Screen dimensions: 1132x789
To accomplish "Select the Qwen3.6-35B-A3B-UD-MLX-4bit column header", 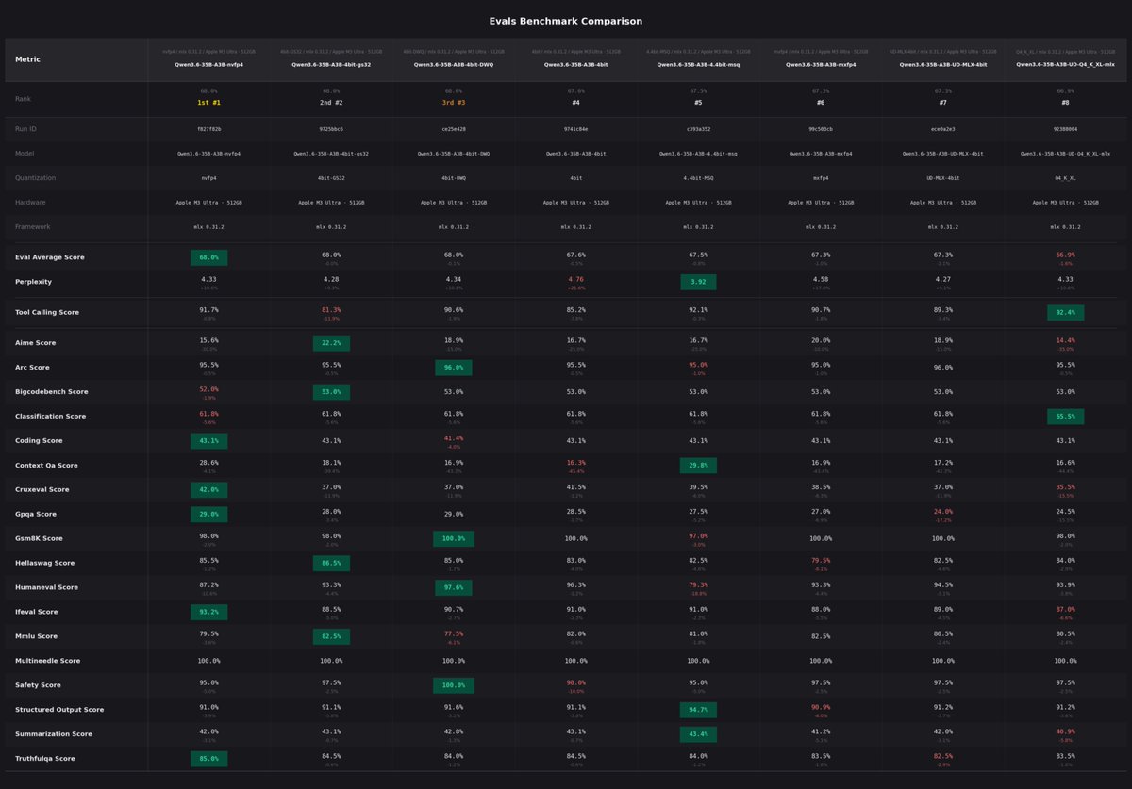I will coord(943,65).
